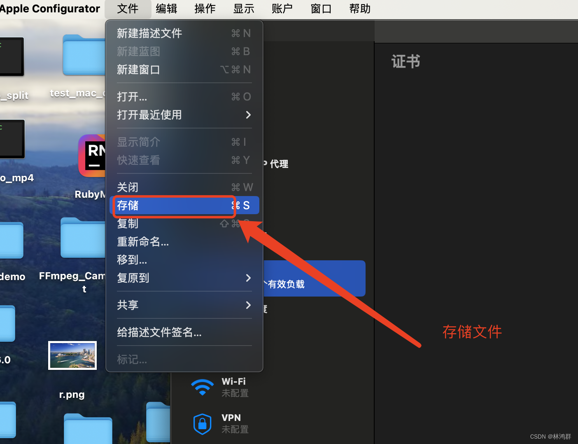Select FFmpeg_Cam folder on desktop
This screenshot has height=444, width=578.
(x=83, y=238)
